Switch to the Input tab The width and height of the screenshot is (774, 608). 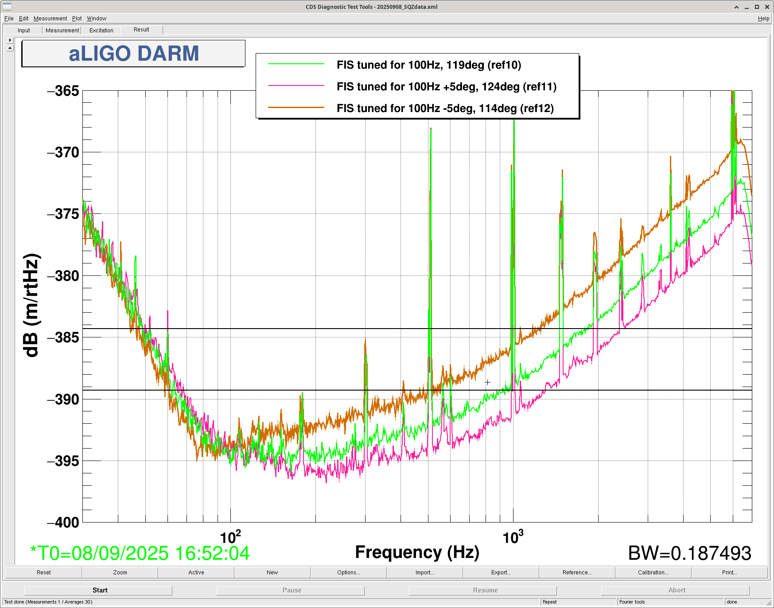coord(24,31)
